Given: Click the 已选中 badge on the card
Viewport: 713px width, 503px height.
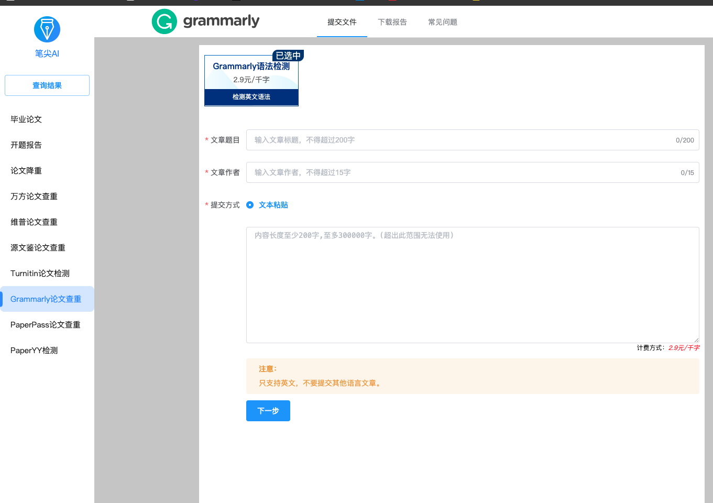Looking at the screenshot, I should (288, 56).
